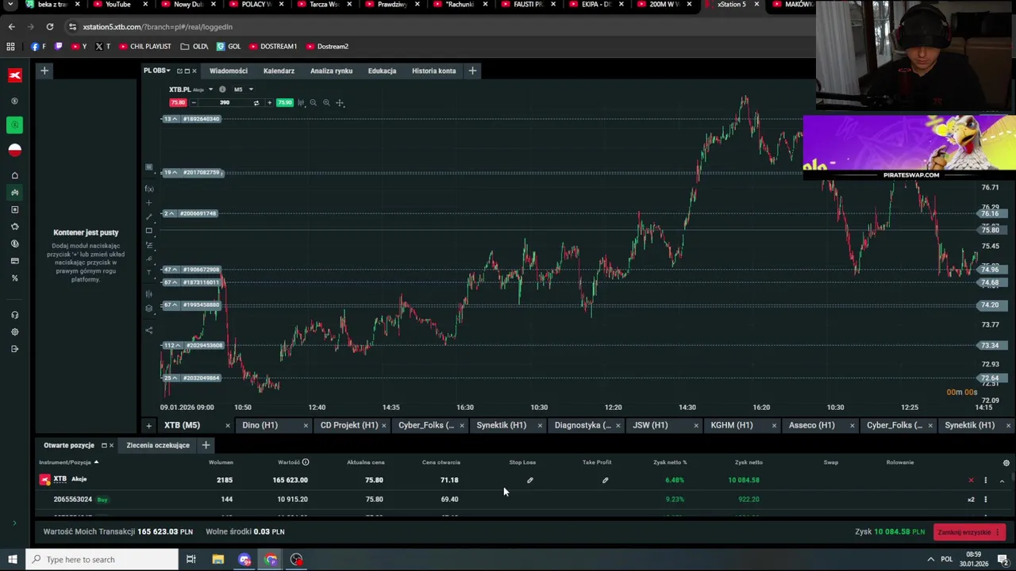Open the Analiza rynku tab
The height and width of the screenshot is (571, 1016).
point(331,71)
